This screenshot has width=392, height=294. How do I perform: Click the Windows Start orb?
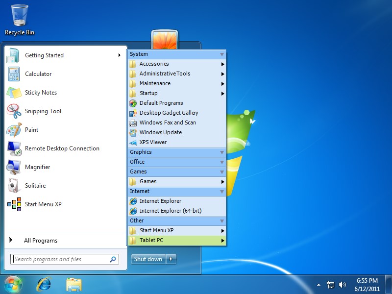pos(13,284)
